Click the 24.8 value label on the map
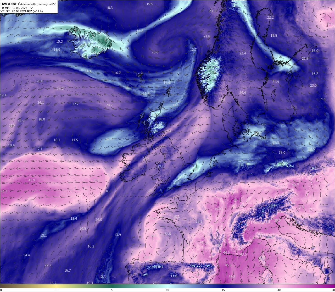The width and height of the screenshot is (335, 292). tap(83, 229)
